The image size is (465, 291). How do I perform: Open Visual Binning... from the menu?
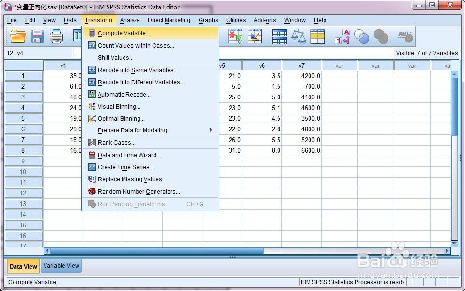[150, 107]
